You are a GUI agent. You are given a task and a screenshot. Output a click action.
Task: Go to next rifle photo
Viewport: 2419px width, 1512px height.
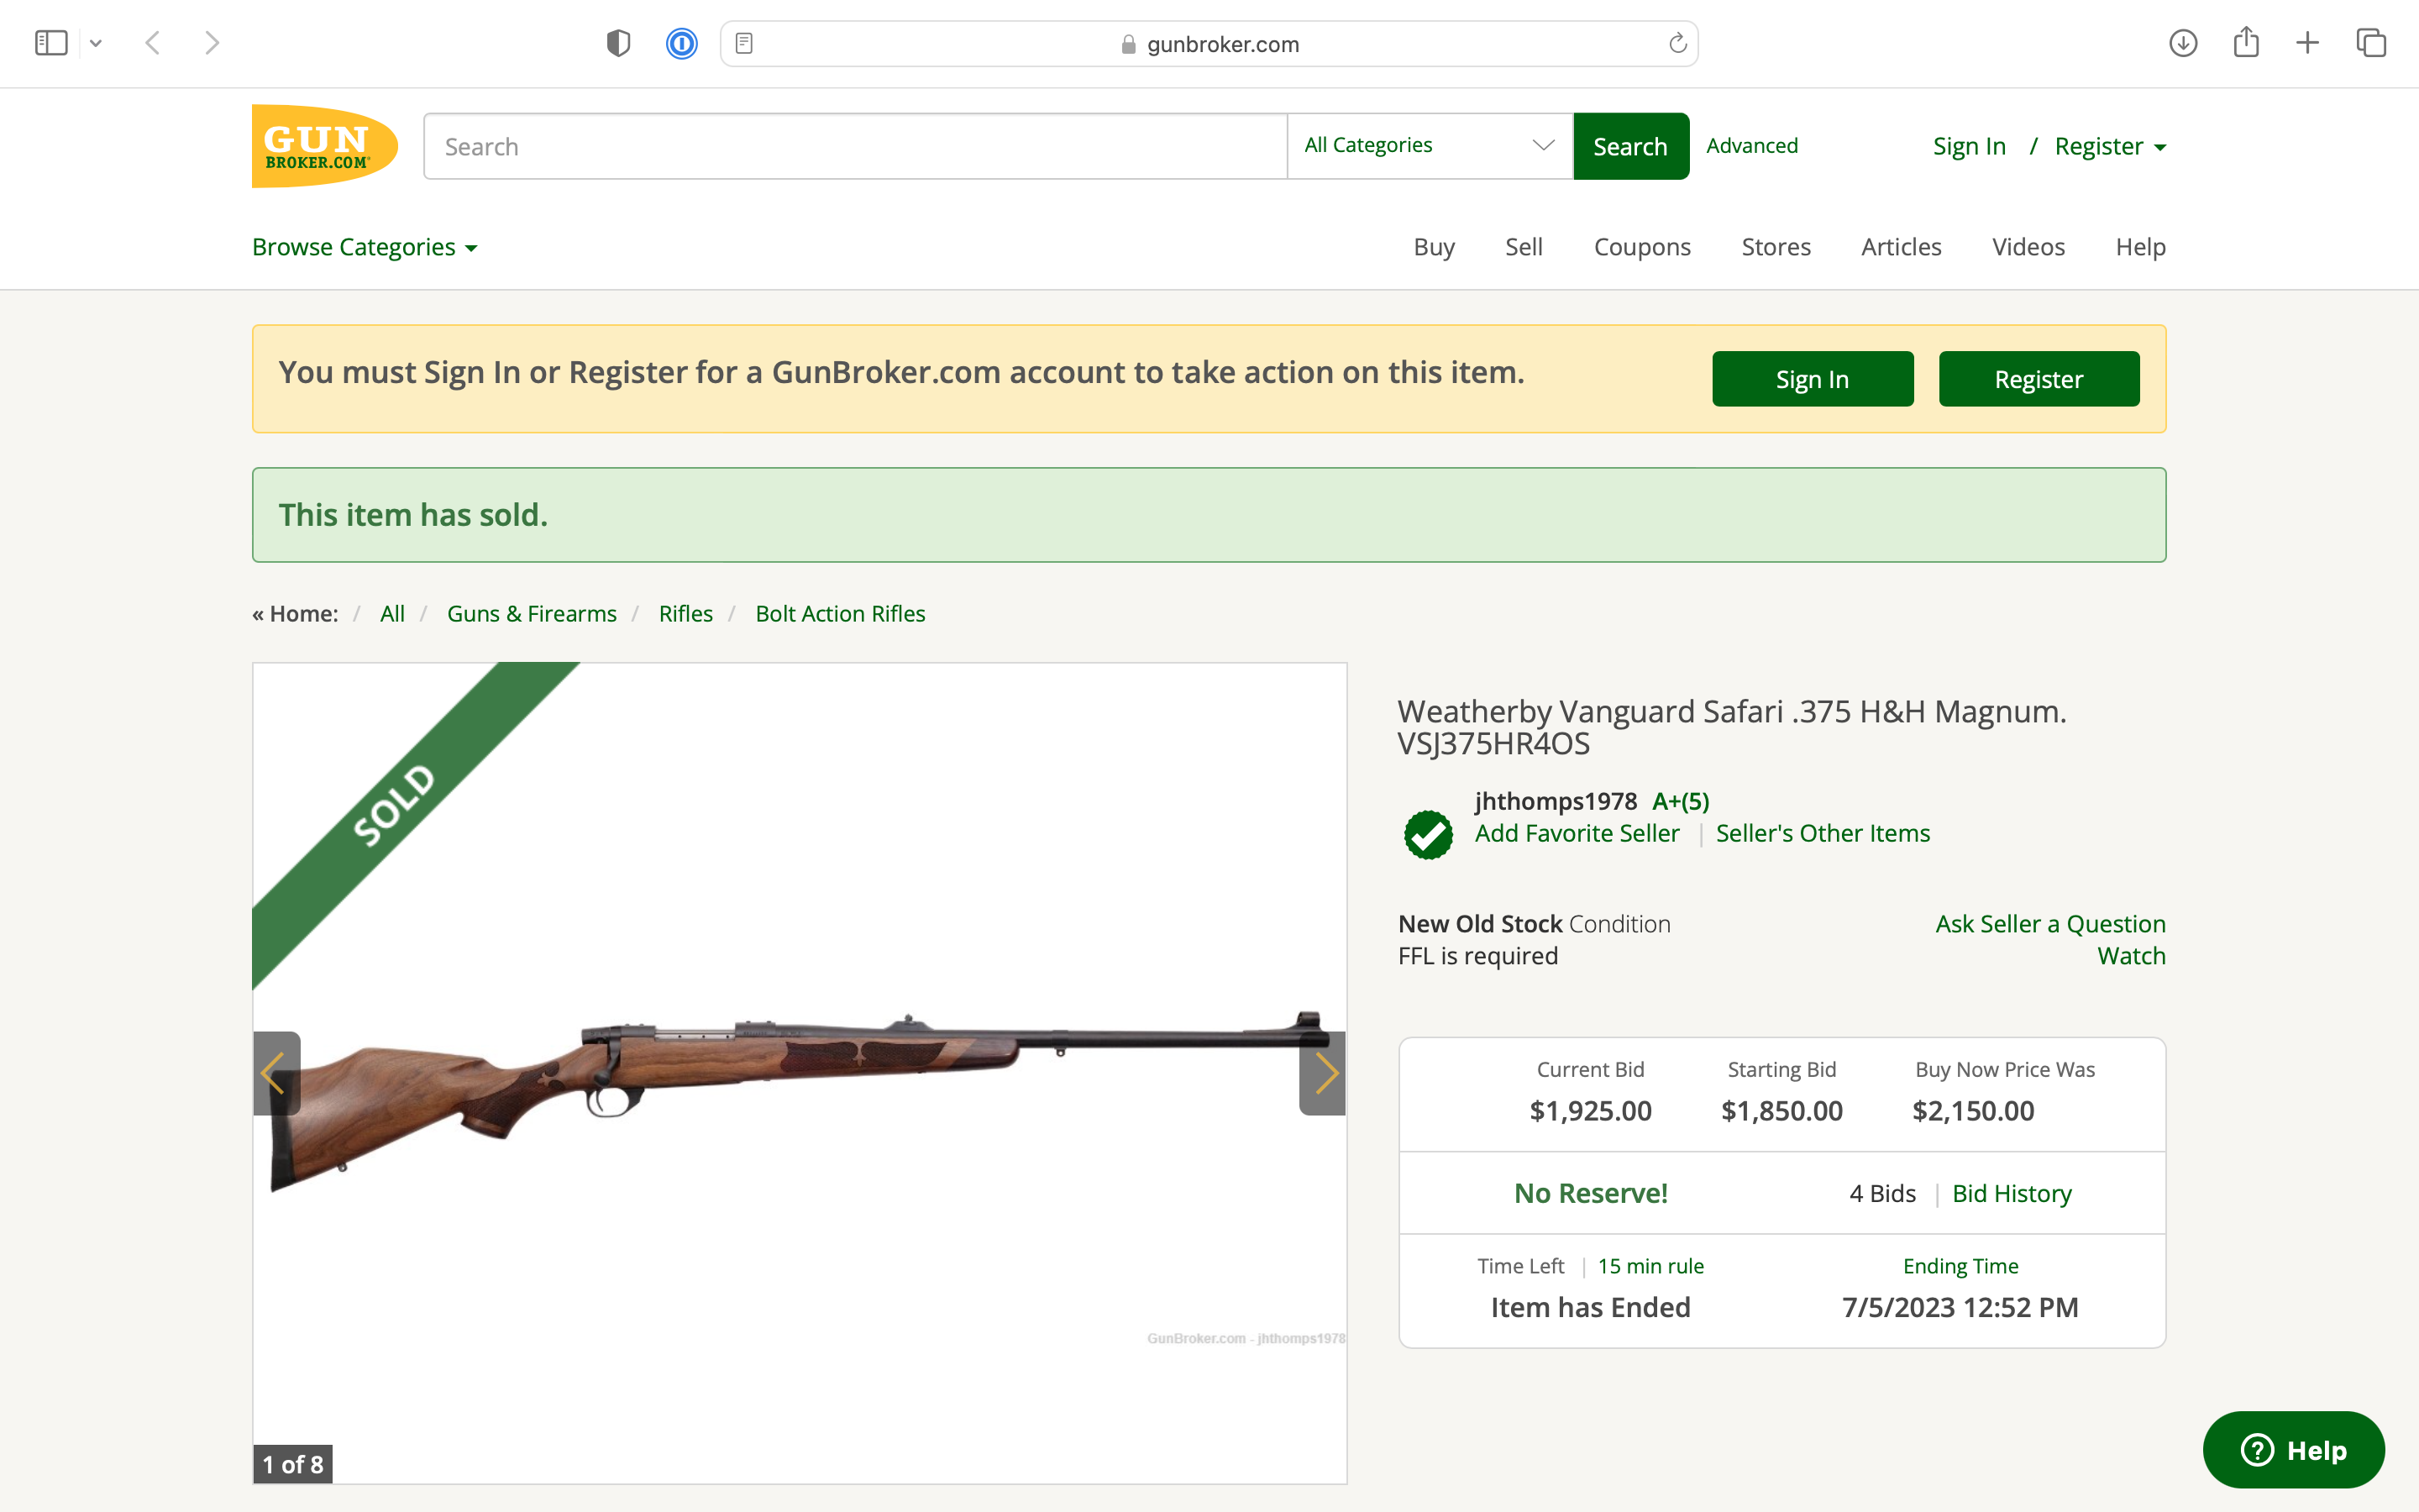pyautogui.click(x=1325, y=1073)
